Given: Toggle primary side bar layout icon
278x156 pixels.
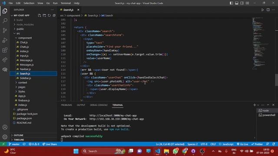Looking at the screenshot, I should pos(232,3).
